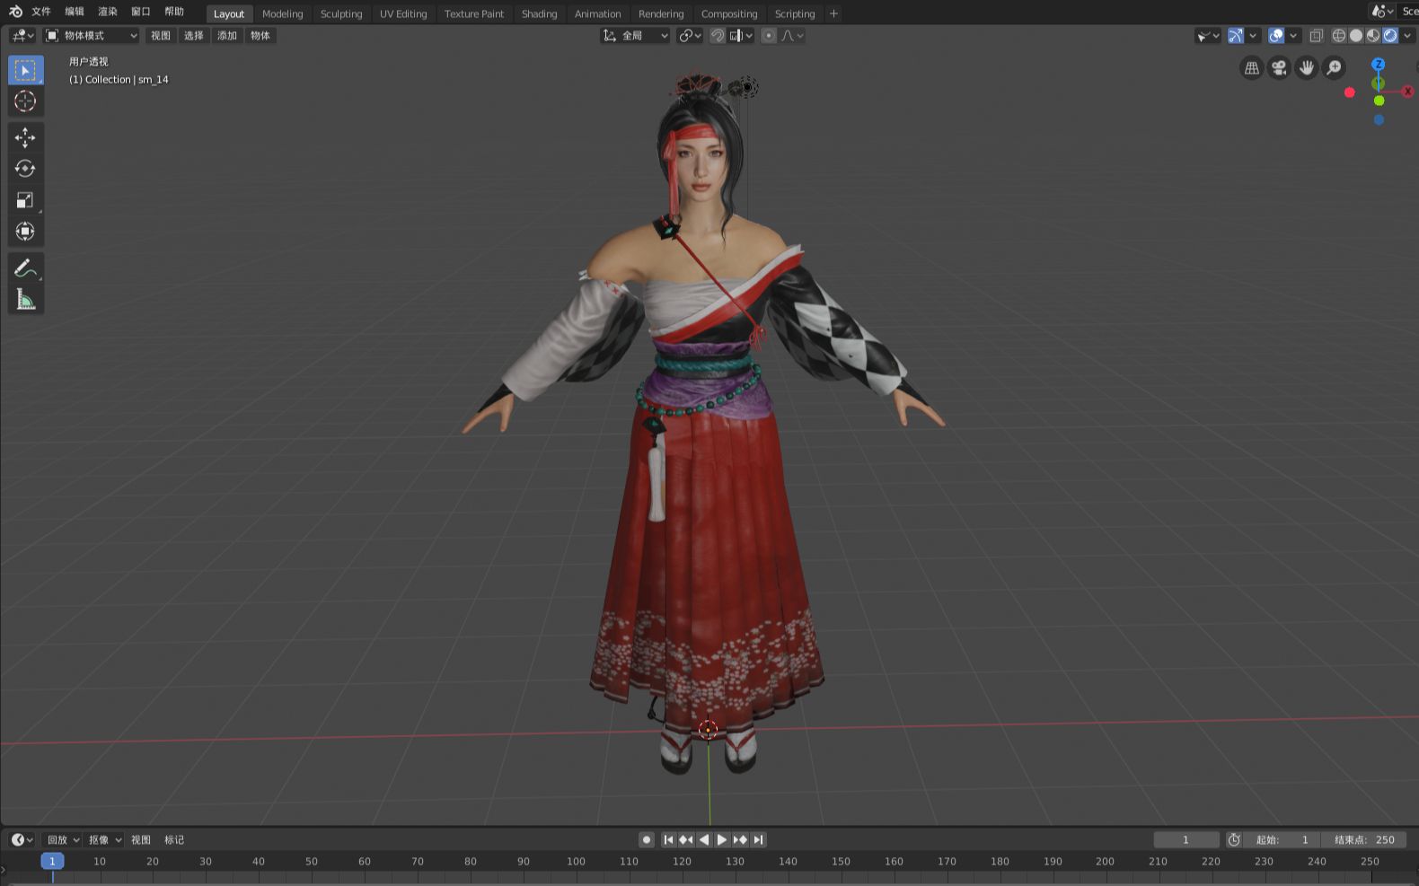Switch to the Texture Paint workspace tab
1419x886 pixels.
(474, 13)
